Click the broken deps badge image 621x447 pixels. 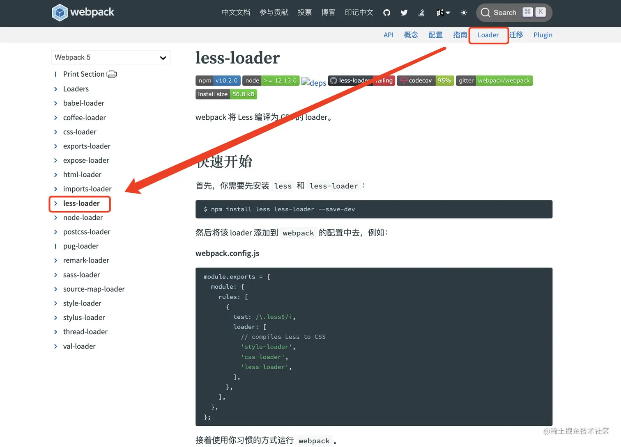tap(313, 82)
